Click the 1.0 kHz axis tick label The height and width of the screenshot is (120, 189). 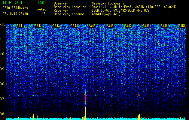(x=3, y=54)
